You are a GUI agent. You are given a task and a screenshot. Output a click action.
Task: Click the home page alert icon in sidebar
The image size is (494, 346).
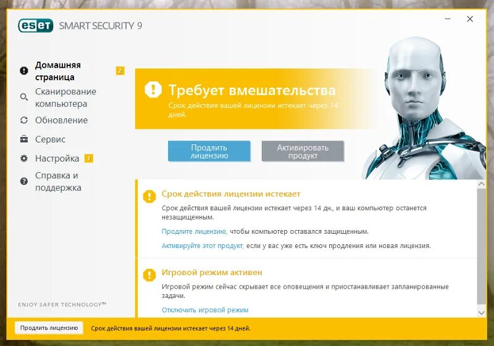pyautogui.click(x=24, y=71)
